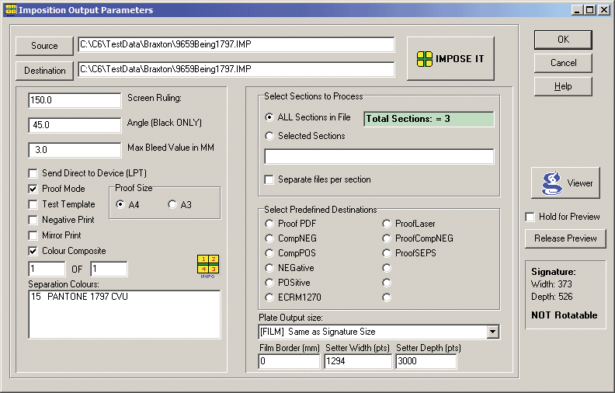
Task: Click the Destination browse button
Action: pyautogui.click(x=44, y=71)
